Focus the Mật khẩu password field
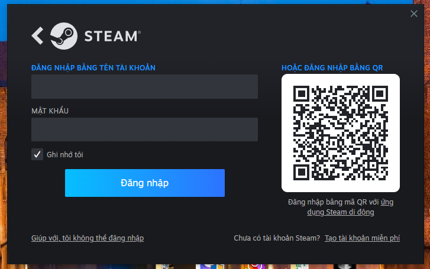The height and width of the screenshot is (269, 430). pos(144,129)
